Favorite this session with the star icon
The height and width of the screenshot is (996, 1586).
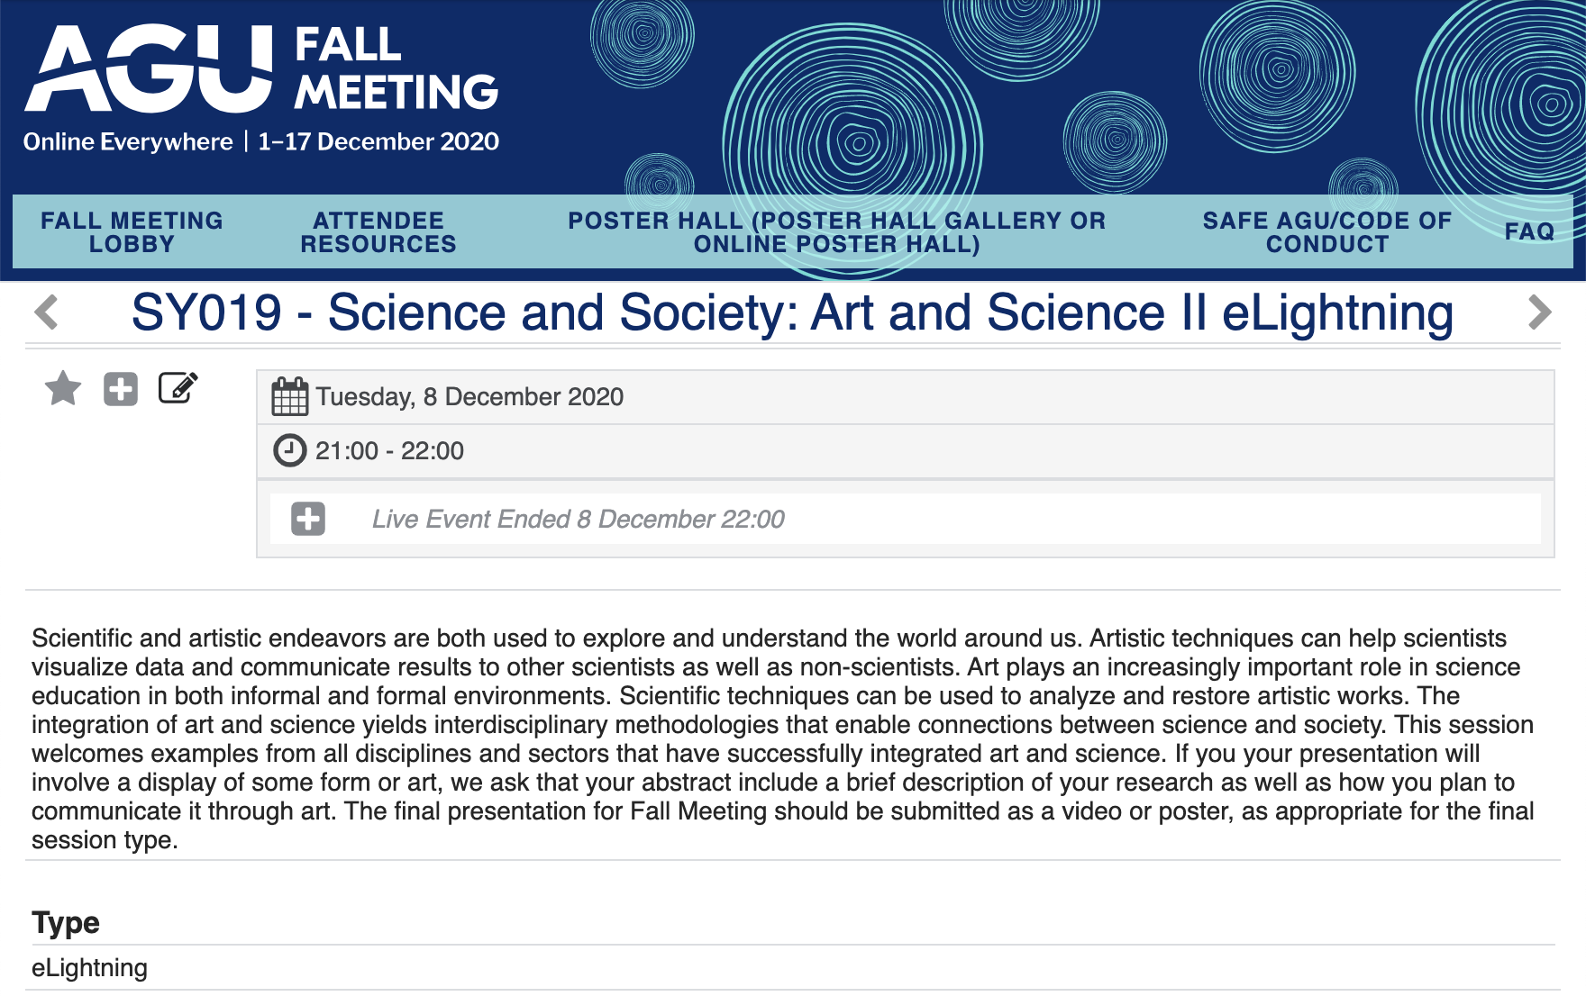[63, 389]
